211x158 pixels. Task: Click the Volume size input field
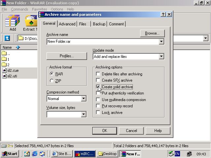(64, 114)
